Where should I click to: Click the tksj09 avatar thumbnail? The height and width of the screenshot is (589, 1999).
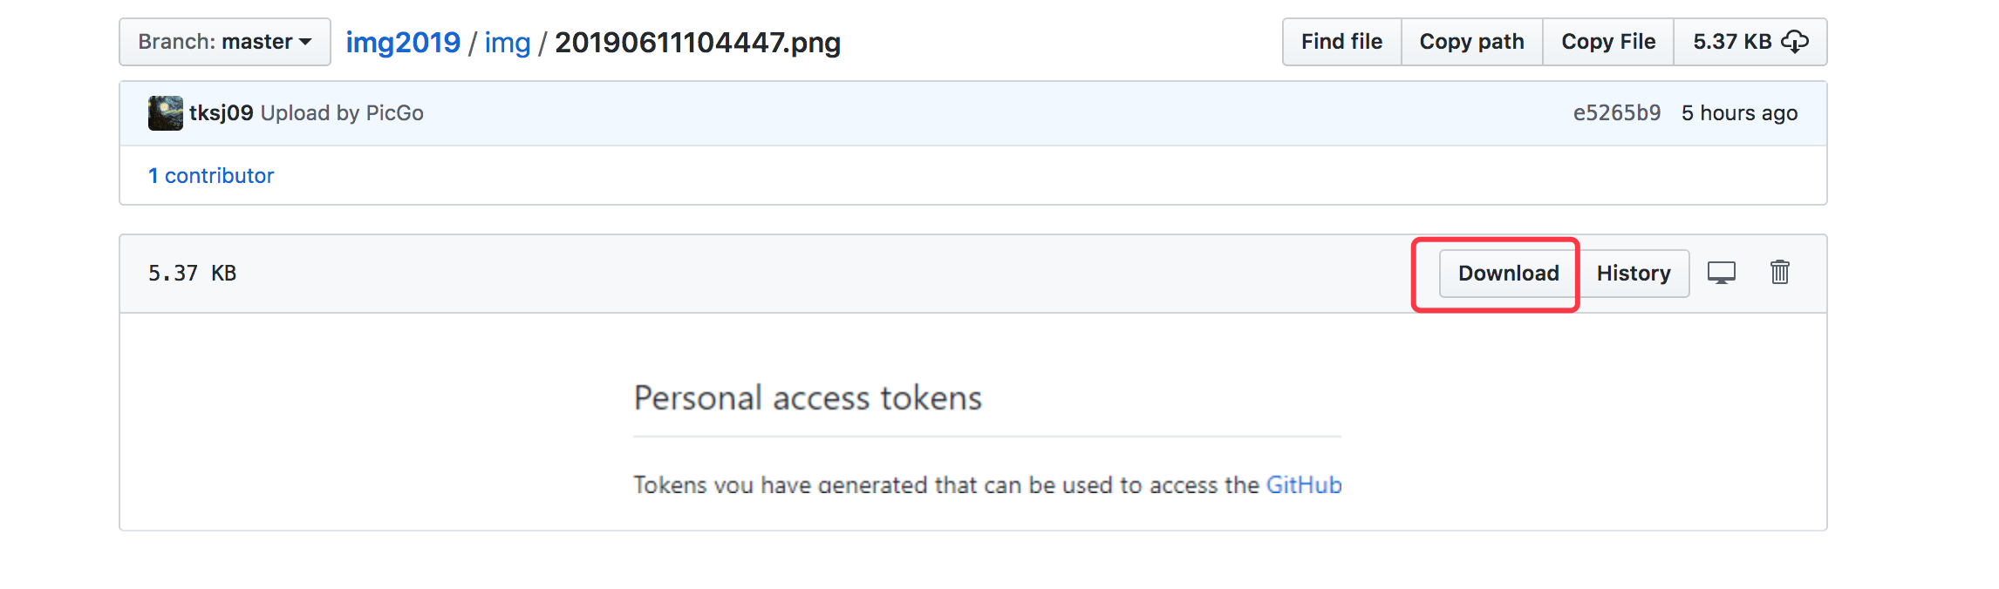coord(167,112)
